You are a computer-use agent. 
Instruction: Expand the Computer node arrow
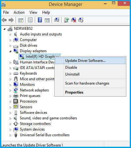tap(10, 40)
